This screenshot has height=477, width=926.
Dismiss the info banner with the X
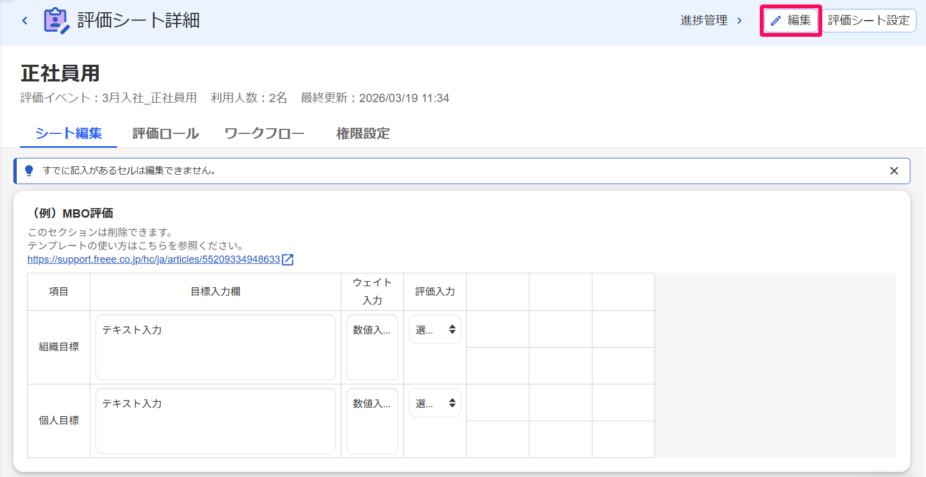pos(894,171)
